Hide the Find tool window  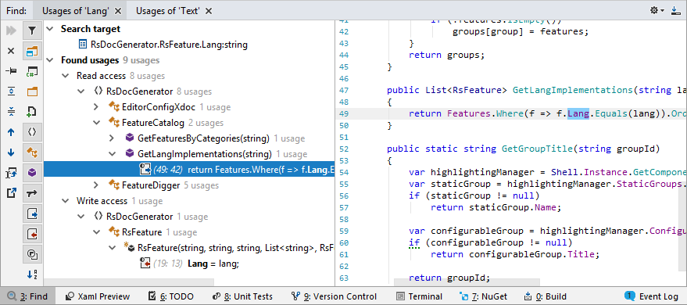coord(675,10)
